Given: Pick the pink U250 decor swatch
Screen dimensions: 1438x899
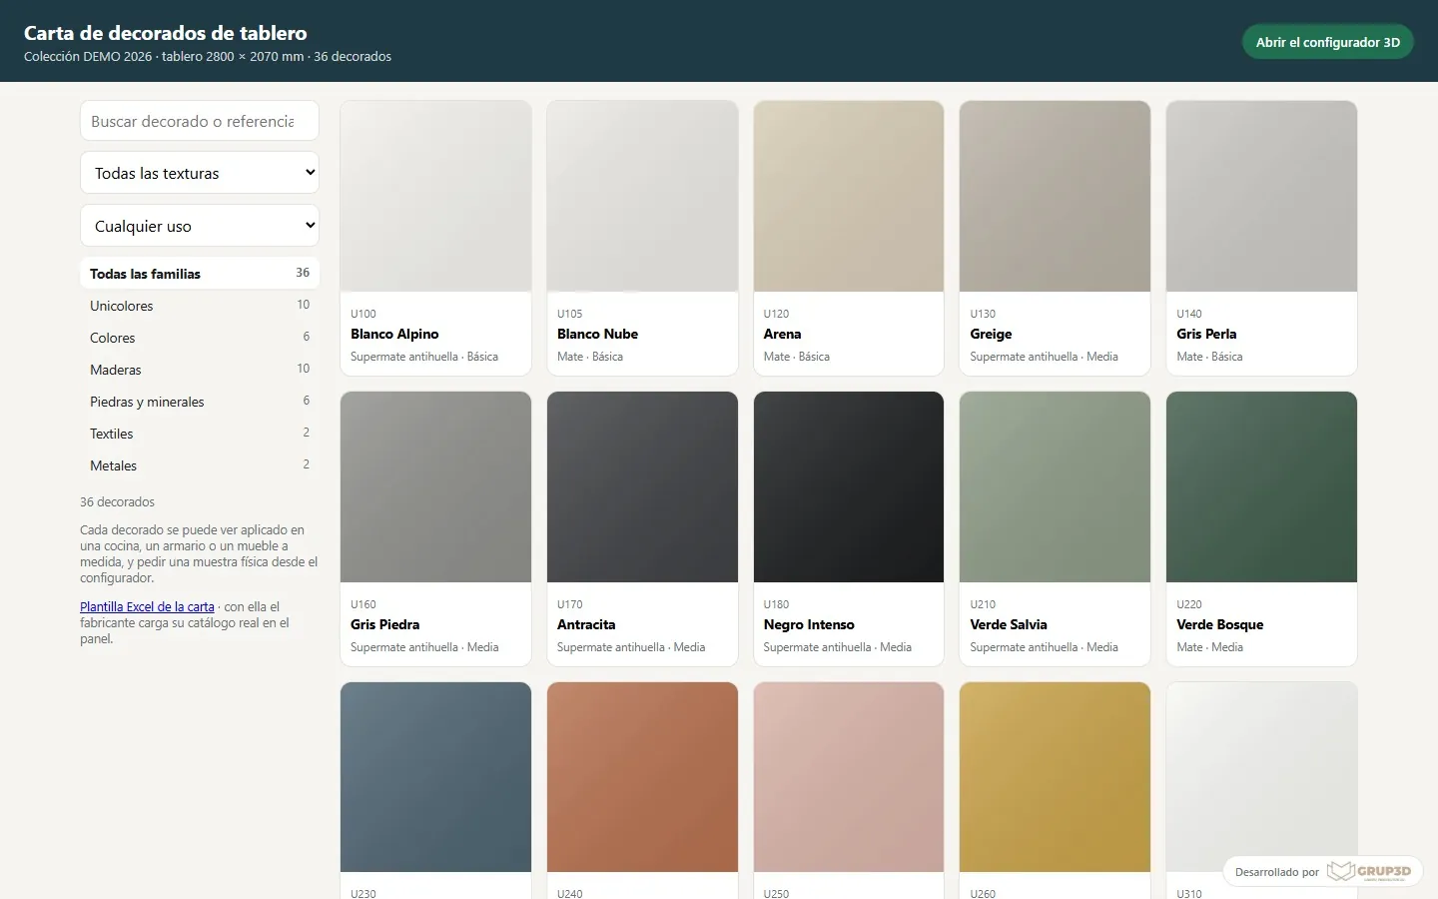Looking at the screenshot, I should pyautogui.click(x=849, y=777).
